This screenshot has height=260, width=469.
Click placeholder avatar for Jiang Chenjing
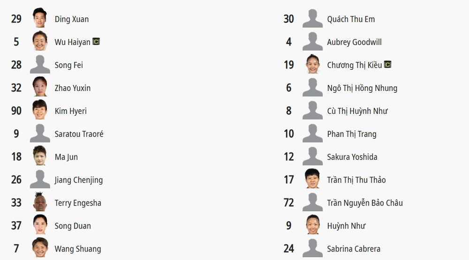click(x=40, y=179)
